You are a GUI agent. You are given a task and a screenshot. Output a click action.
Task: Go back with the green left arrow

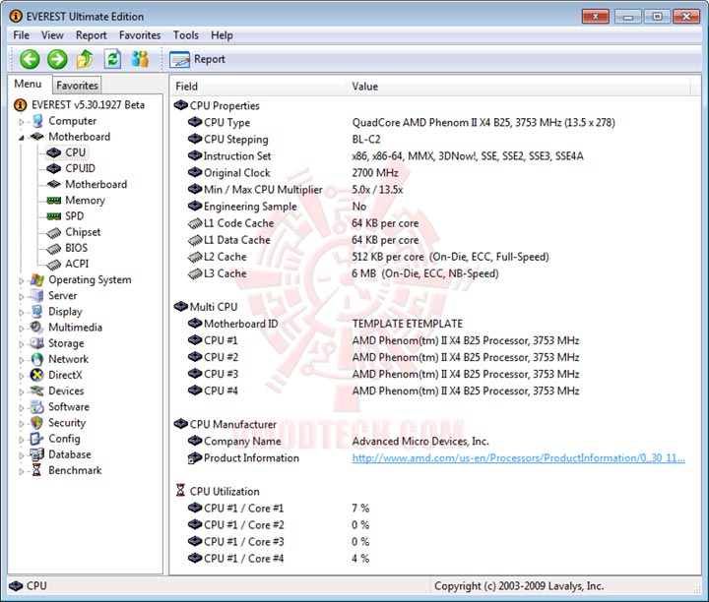30,59
